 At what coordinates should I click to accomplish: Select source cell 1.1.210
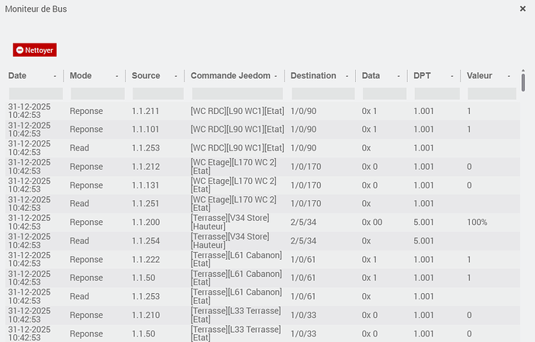[146, 315]
